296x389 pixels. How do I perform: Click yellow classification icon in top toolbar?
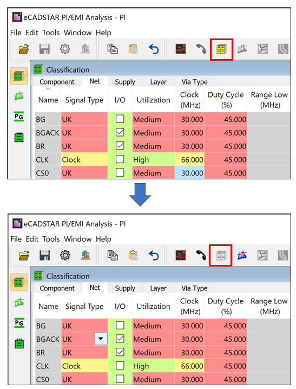pos(221,49)
